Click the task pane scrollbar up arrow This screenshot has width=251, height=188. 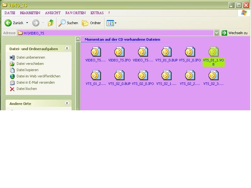click(78, 39)
